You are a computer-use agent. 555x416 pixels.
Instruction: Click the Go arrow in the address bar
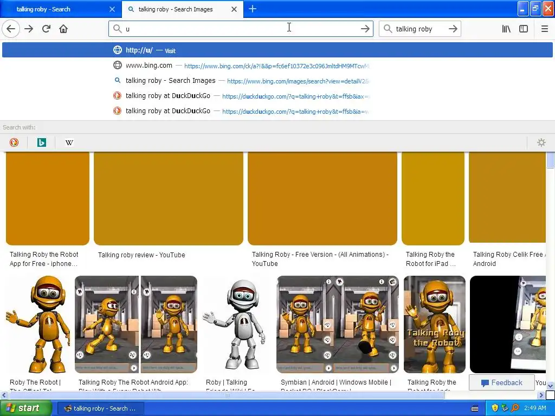[365, 29]
